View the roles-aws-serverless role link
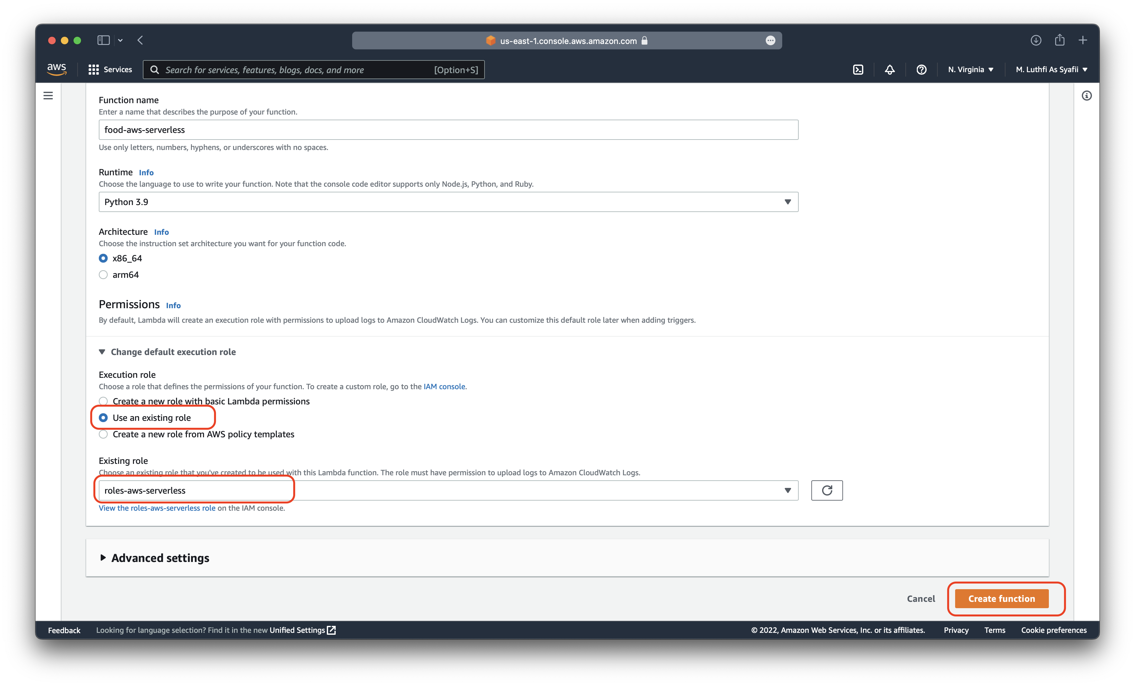 tap(157, 508)
